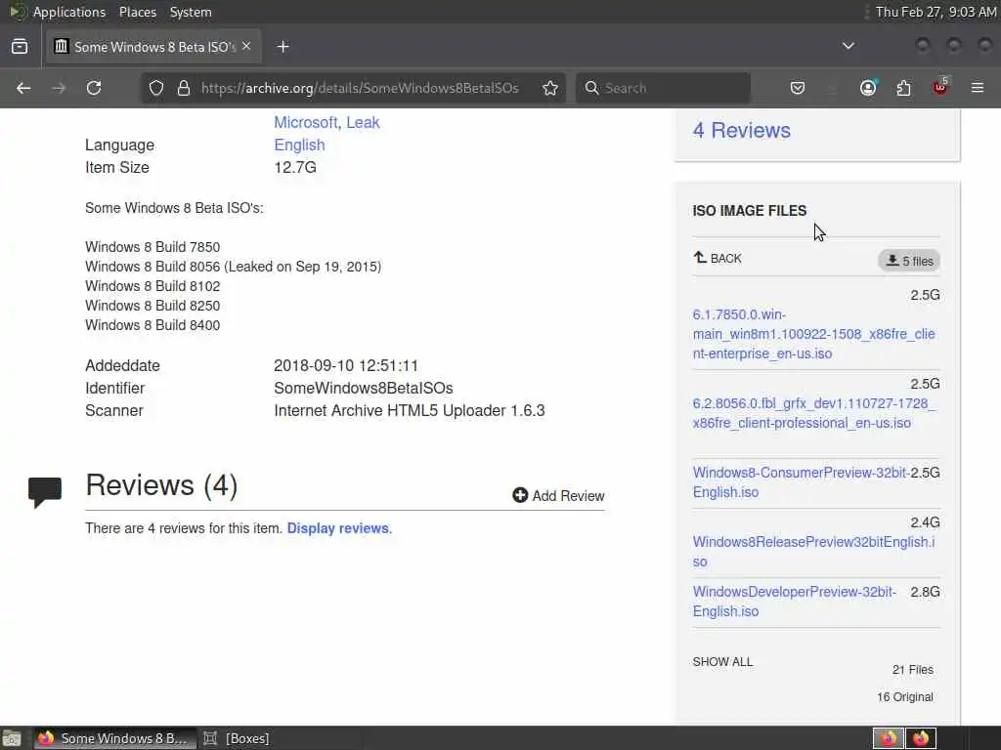
Task: Open the tracking protection shield icon
Action: [156, 88]
